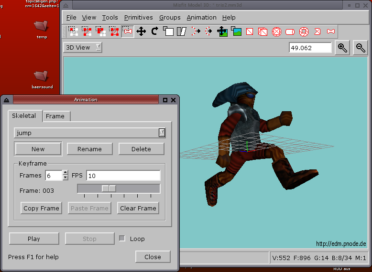Click the New animation button

38,149
